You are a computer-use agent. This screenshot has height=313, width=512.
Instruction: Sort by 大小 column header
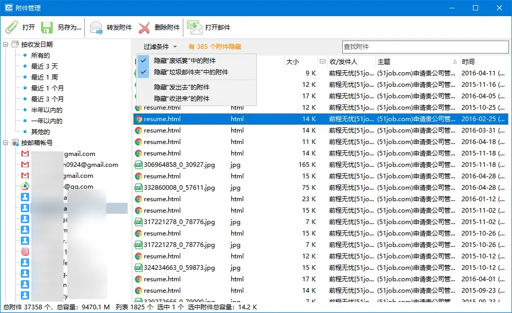[292, 62]
